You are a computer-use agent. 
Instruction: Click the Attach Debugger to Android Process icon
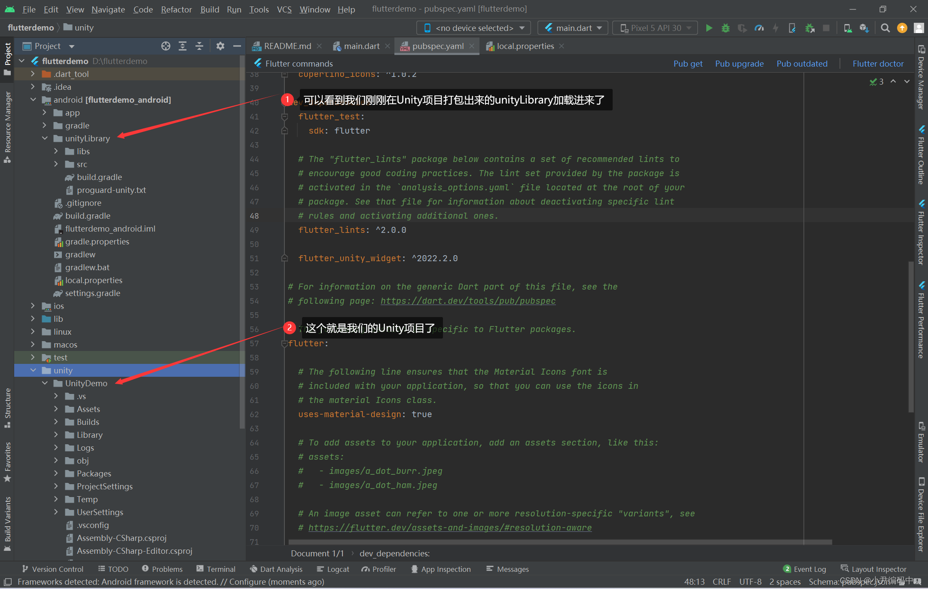click(809, 28)
